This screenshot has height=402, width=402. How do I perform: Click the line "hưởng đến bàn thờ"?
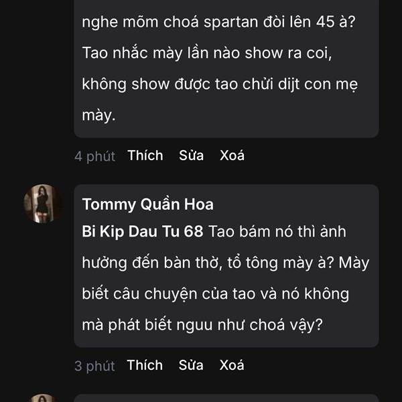coord(225,263)
